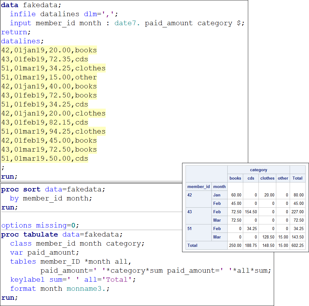
Task: Click the 'infile datalines dlm' statement
Action: (x=64, y=14)
